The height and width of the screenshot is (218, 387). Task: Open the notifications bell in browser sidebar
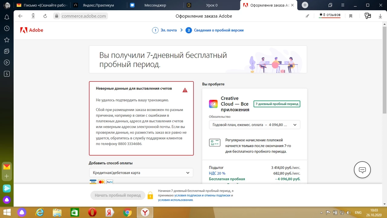(x=7, y=17)
